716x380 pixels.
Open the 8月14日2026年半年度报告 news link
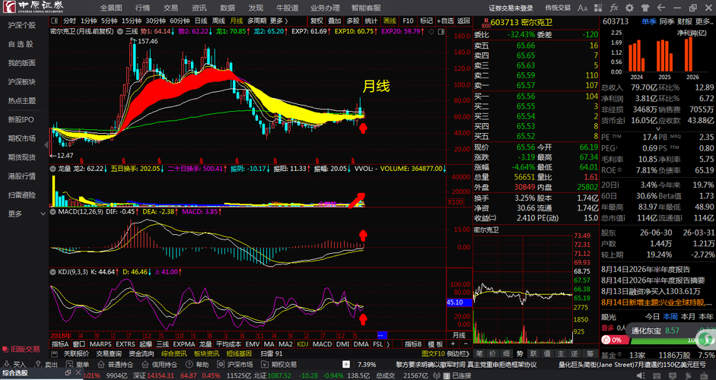coord(646,270)
